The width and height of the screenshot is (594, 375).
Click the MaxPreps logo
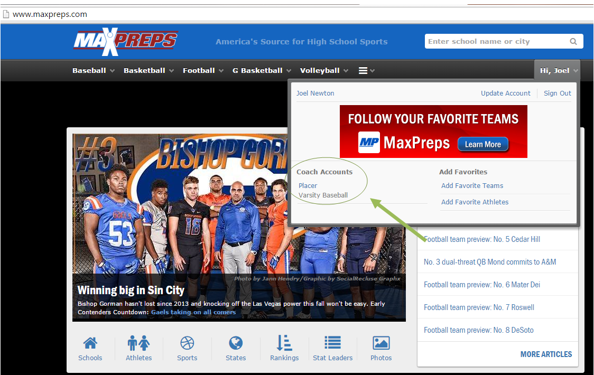[125, 41]
